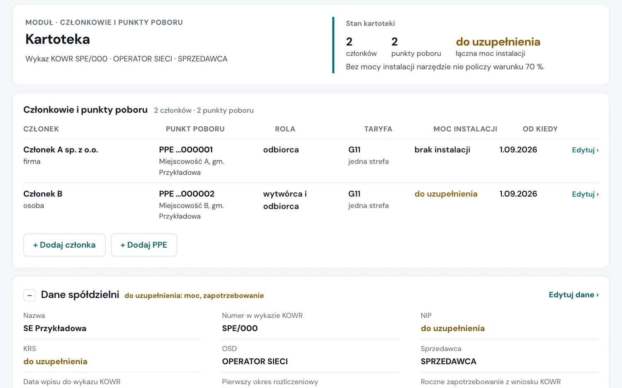The image size is (622, 388).
Task: Click the SPRZEDAWCA value under Sprzedawca
Action: (x=448, y=361)
